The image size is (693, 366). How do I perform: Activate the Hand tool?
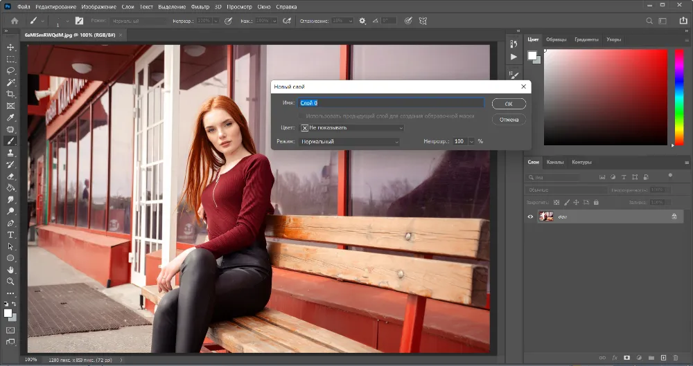tap(10, 270)
